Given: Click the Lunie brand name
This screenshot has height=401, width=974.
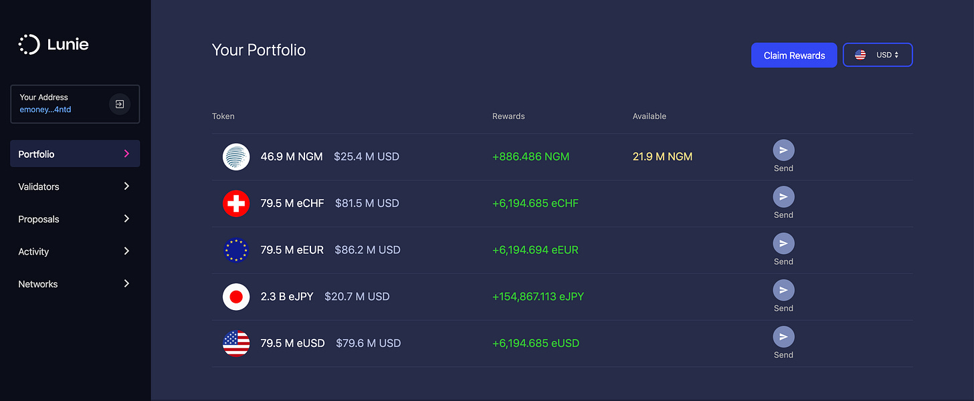Looking at the screenshot, I should point(68,45).
